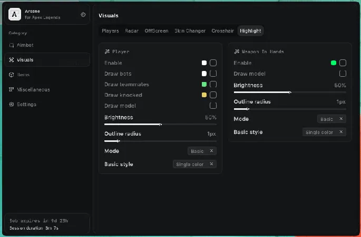
Task: Open the Skin Changer tab
Action: click(190, 31)
